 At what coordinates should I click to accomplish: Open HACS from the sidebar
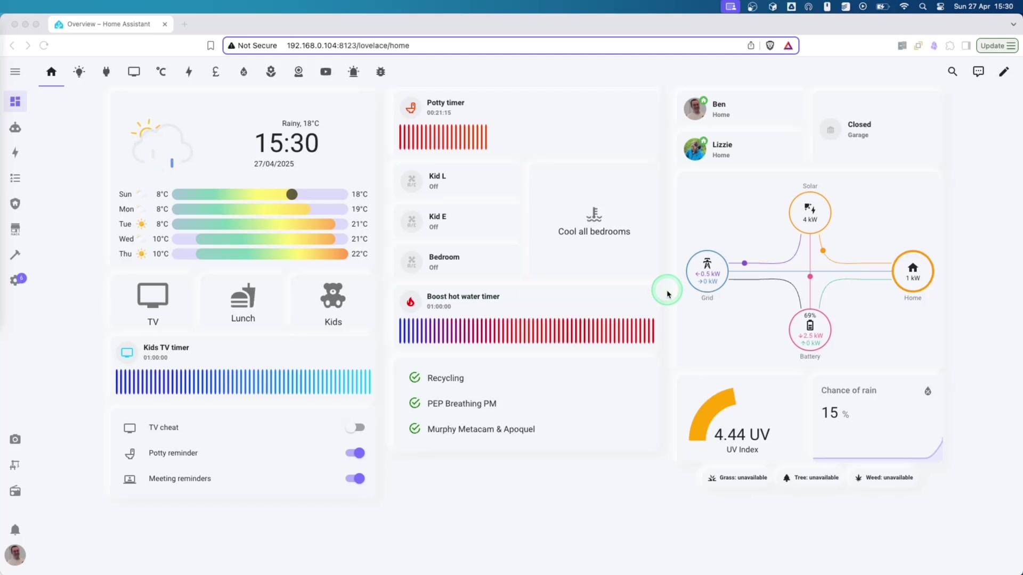coord(15,229)
